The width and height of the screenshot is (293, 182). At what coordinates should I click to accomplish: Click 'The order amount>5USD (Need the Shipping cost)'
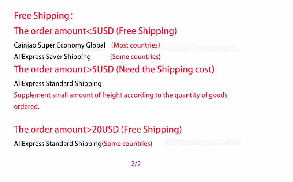(x=114, y=69)
